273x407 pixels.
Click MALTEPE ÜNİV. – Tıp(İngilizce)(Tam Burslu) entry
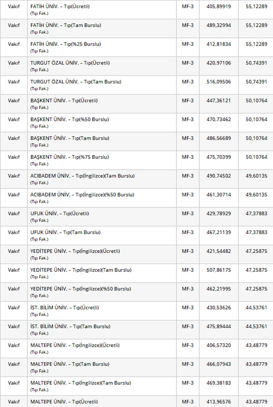pos(81,383)
